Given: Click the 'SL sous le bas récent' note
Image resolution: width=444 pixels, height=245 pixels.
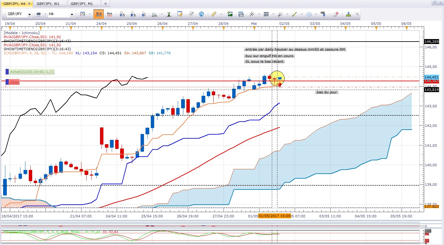Looking at the screenshot, I should pos(264,61).
